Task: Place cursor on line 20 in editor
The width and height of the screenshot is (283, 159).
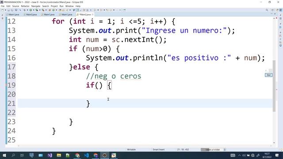Action: [145, 94]
